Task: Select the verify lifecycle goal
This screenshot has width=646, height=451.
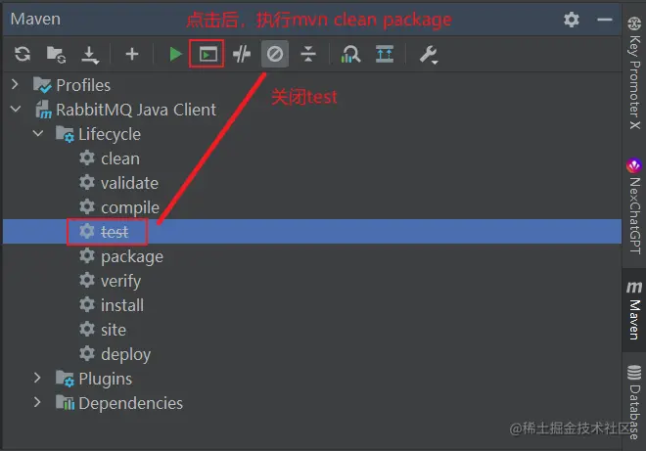Action: [x=120, y=282]
